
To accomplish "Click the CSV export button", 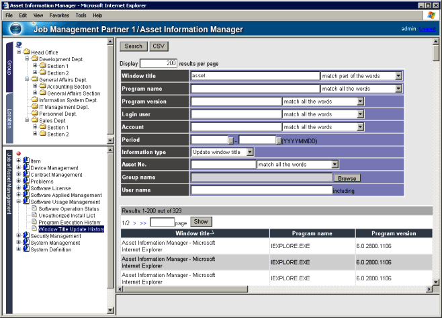I will [159, 46].
